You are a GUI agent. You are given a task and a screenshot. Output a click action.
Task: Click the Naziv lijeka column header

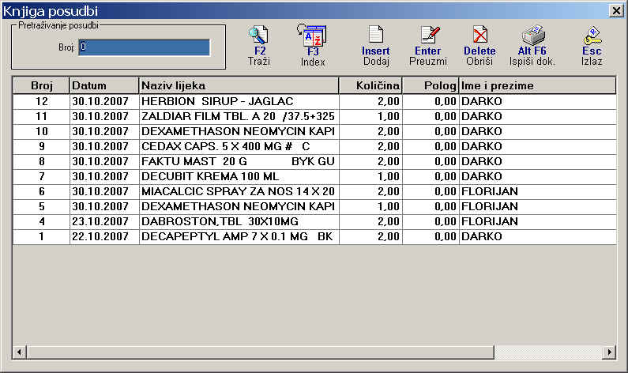click(239, 85)
